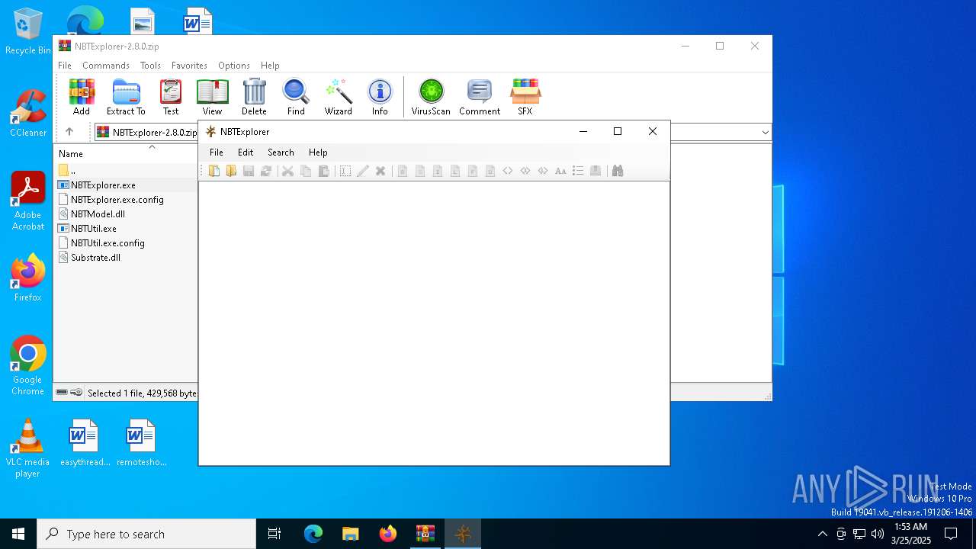Click the View book icon in WinRAR
This screenshot has height=549, width=976.
tap(212, 97)
